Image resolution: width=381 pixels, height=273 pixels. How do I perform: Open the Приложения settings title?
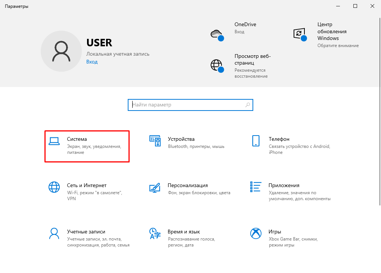coord(284,185)
